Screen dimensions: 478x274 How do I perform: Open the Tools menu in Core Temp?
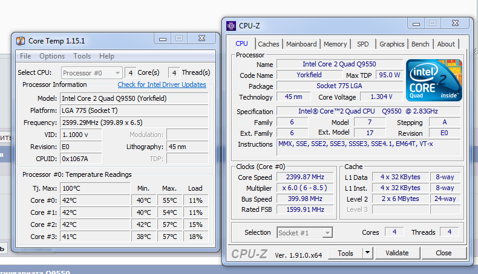pyautogui.click(x=82, y=56)
